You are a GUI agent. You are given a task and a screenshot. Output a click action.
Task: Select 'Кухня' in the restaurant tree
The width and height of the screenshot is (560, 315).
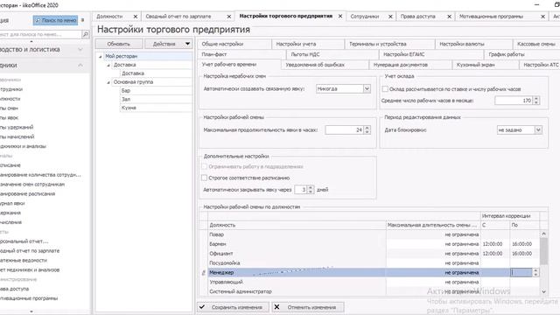point(129,108)
